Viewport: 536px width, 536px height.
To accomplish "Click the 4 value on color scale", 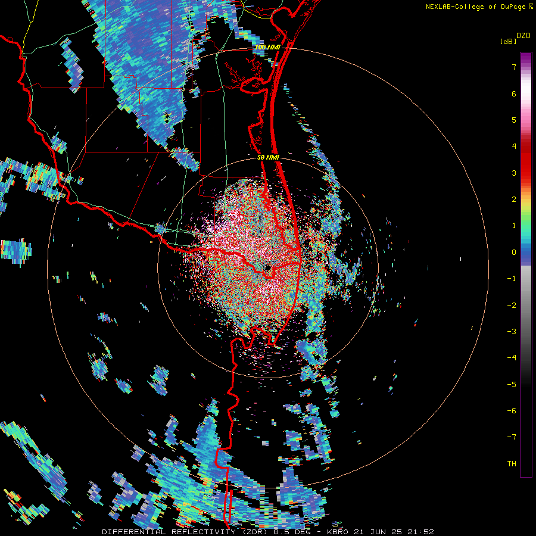I will click(514, 147).
